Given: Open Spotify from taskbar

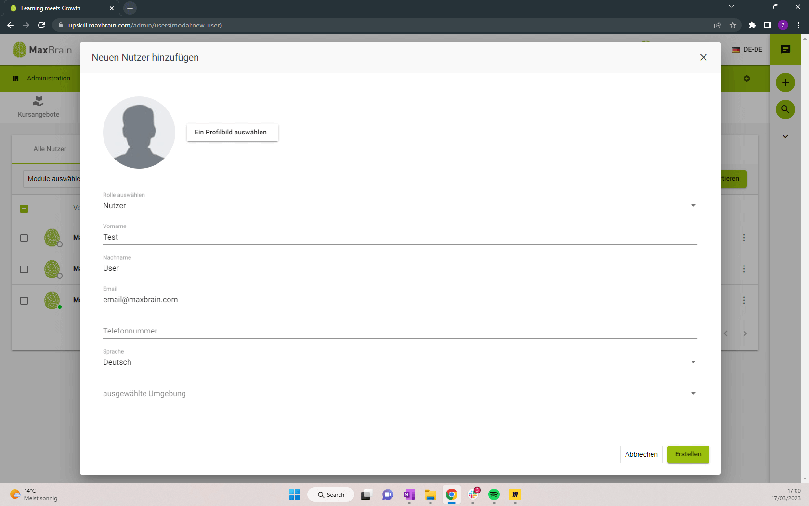Looking at the screenshot, I should [494, 494].
